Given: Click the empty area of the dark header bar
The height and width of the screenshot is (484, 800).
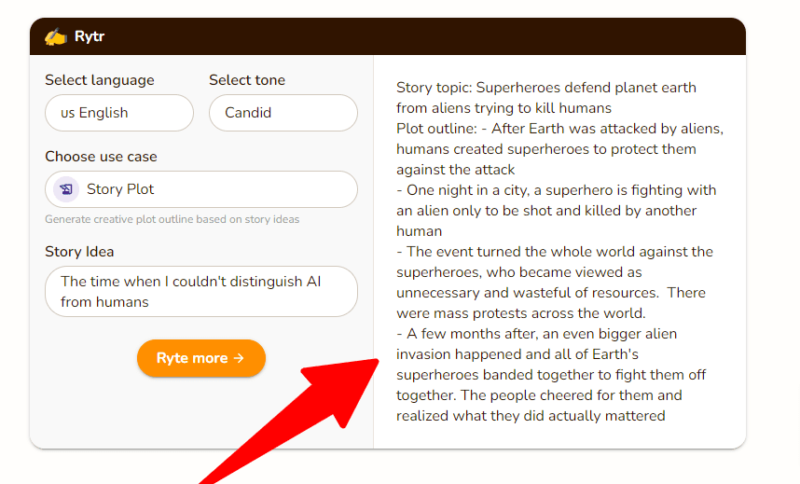Looking at the screenshot, I should coord(420,37).
